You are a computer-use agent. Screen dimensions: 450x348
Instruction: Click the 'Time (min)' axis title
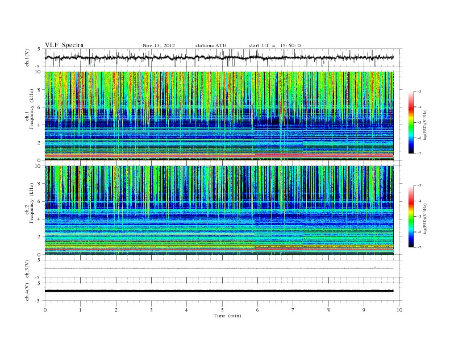[x=227, y=316]
